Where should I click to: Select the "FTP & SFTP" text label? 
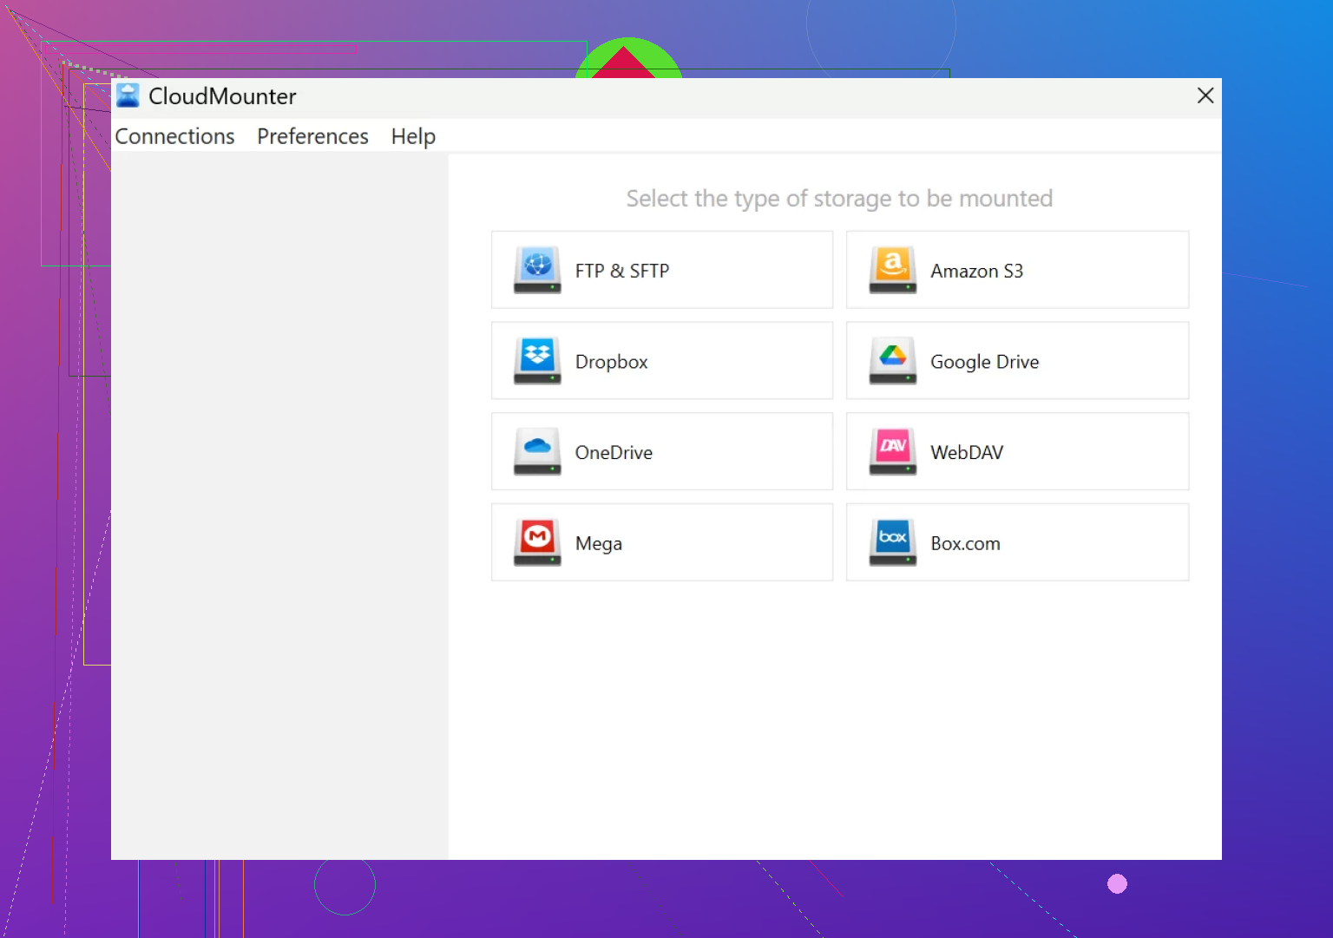click(621, 271)
